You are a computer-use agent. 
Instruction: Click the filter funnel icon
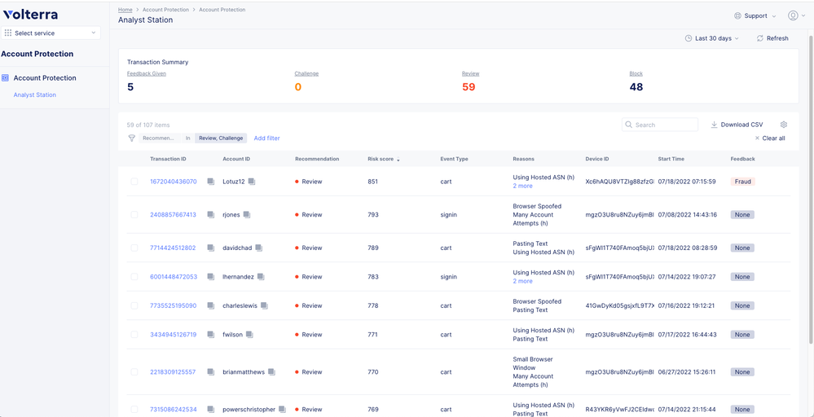[x=132, y=138]
